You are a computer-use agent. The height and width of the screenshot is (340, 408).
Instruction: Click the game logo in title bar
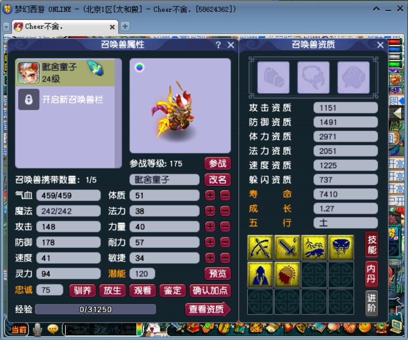point(8,10)
